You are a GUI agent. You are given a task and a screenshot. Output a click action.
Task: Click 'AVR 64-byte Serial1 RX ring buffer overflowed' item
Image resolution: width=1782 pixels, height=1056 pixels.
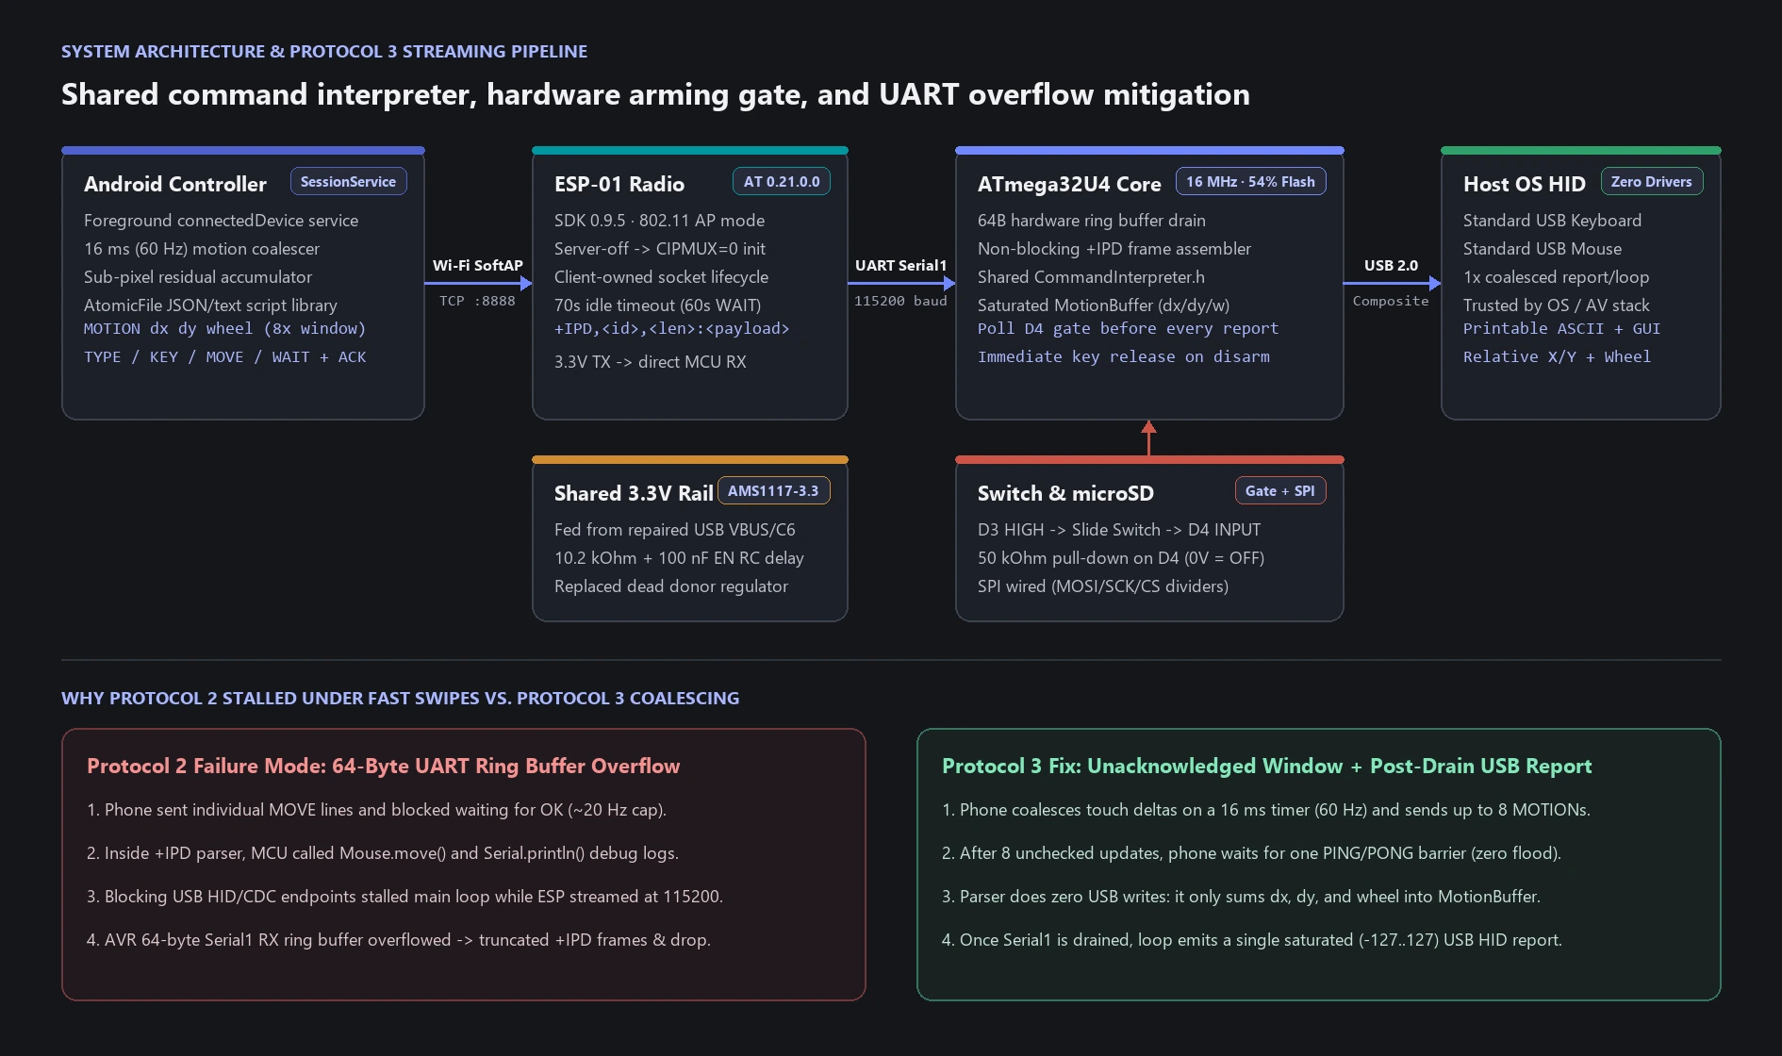click(x=398, y=940)
